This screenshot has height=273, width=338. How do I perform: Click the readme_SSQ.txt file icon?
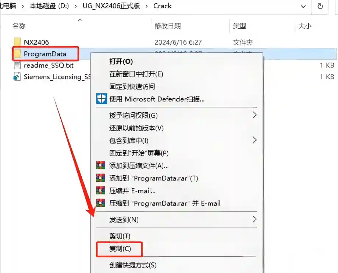(x=17, y=65)
